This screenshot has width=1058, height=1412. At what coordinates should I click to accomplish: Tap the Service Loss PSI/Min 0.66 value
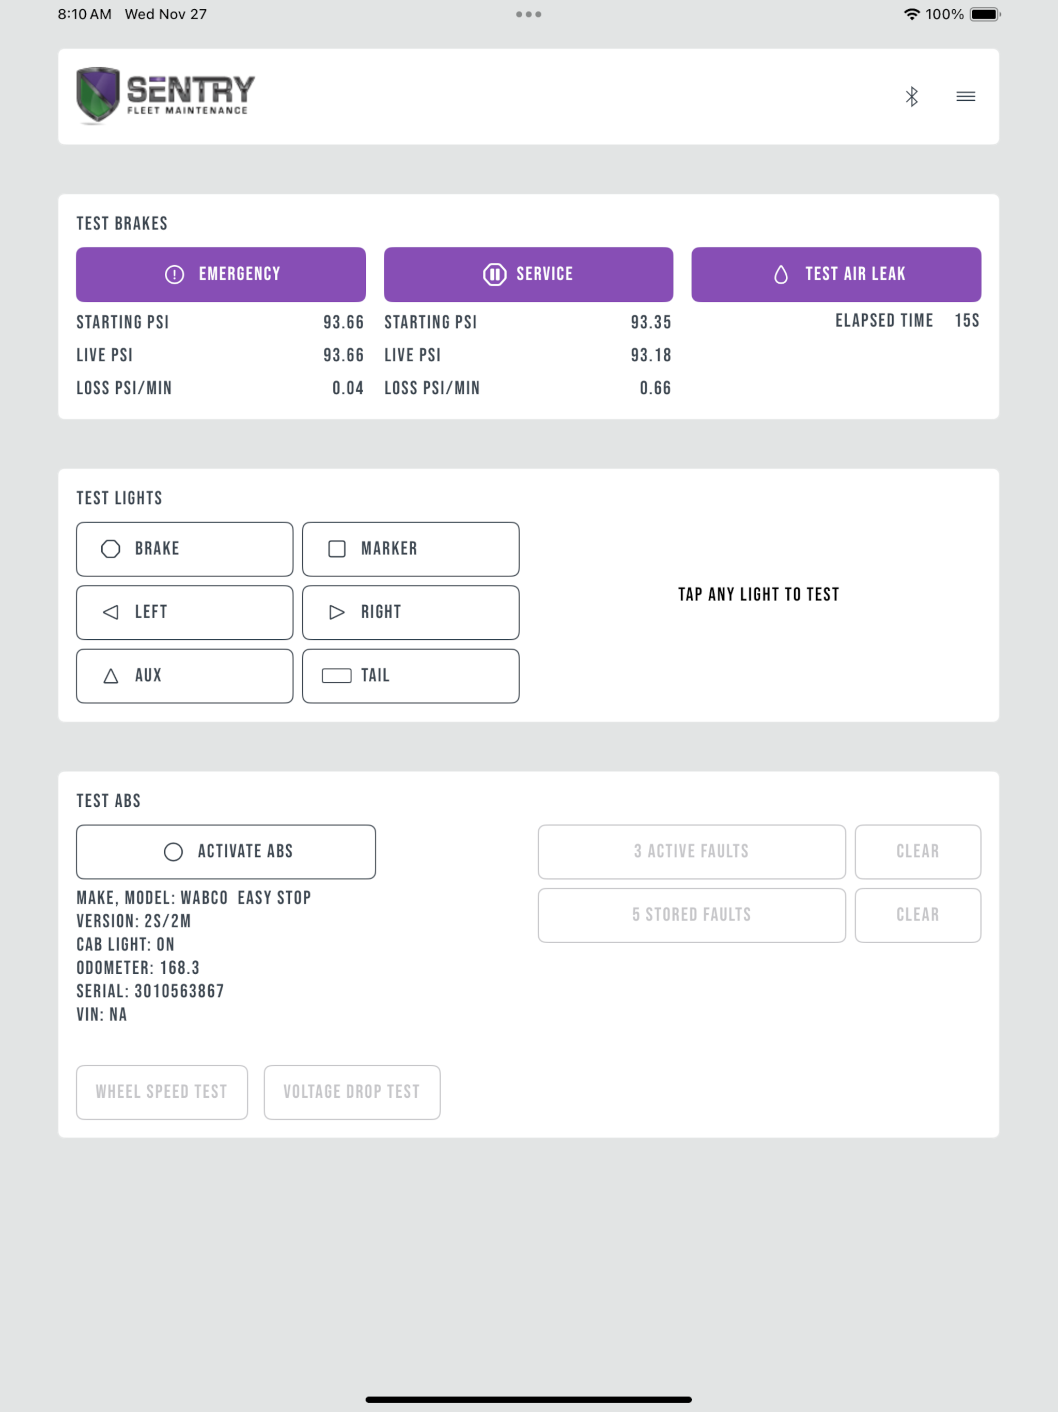click(x=656, y=388)
